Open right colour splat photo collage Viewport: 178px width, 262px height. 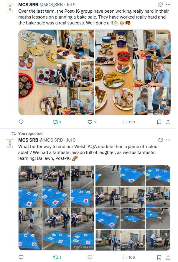point(133,208)
